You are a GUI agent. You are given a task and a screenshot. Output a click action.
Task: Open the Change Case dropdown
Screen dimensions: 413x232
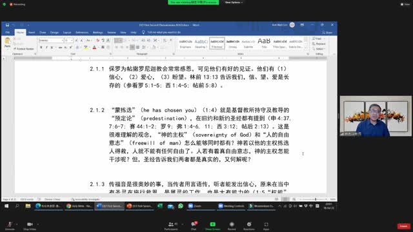88,40
